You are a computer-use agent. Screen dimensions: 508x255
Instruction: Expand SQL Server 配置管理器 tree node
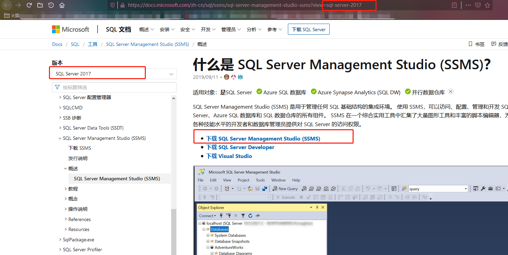click(60, 97)
